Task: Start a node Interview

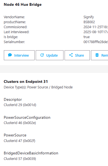Action: (19, 55)
